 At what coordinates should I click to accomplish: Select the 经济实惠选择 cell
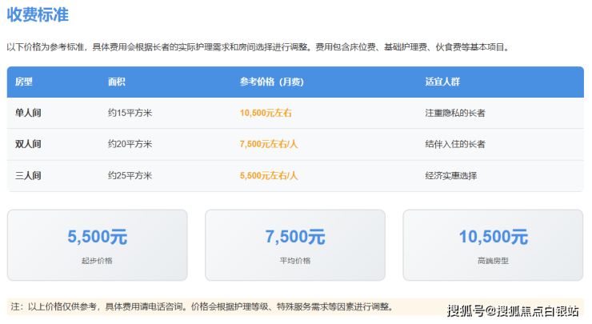[450, 175]
